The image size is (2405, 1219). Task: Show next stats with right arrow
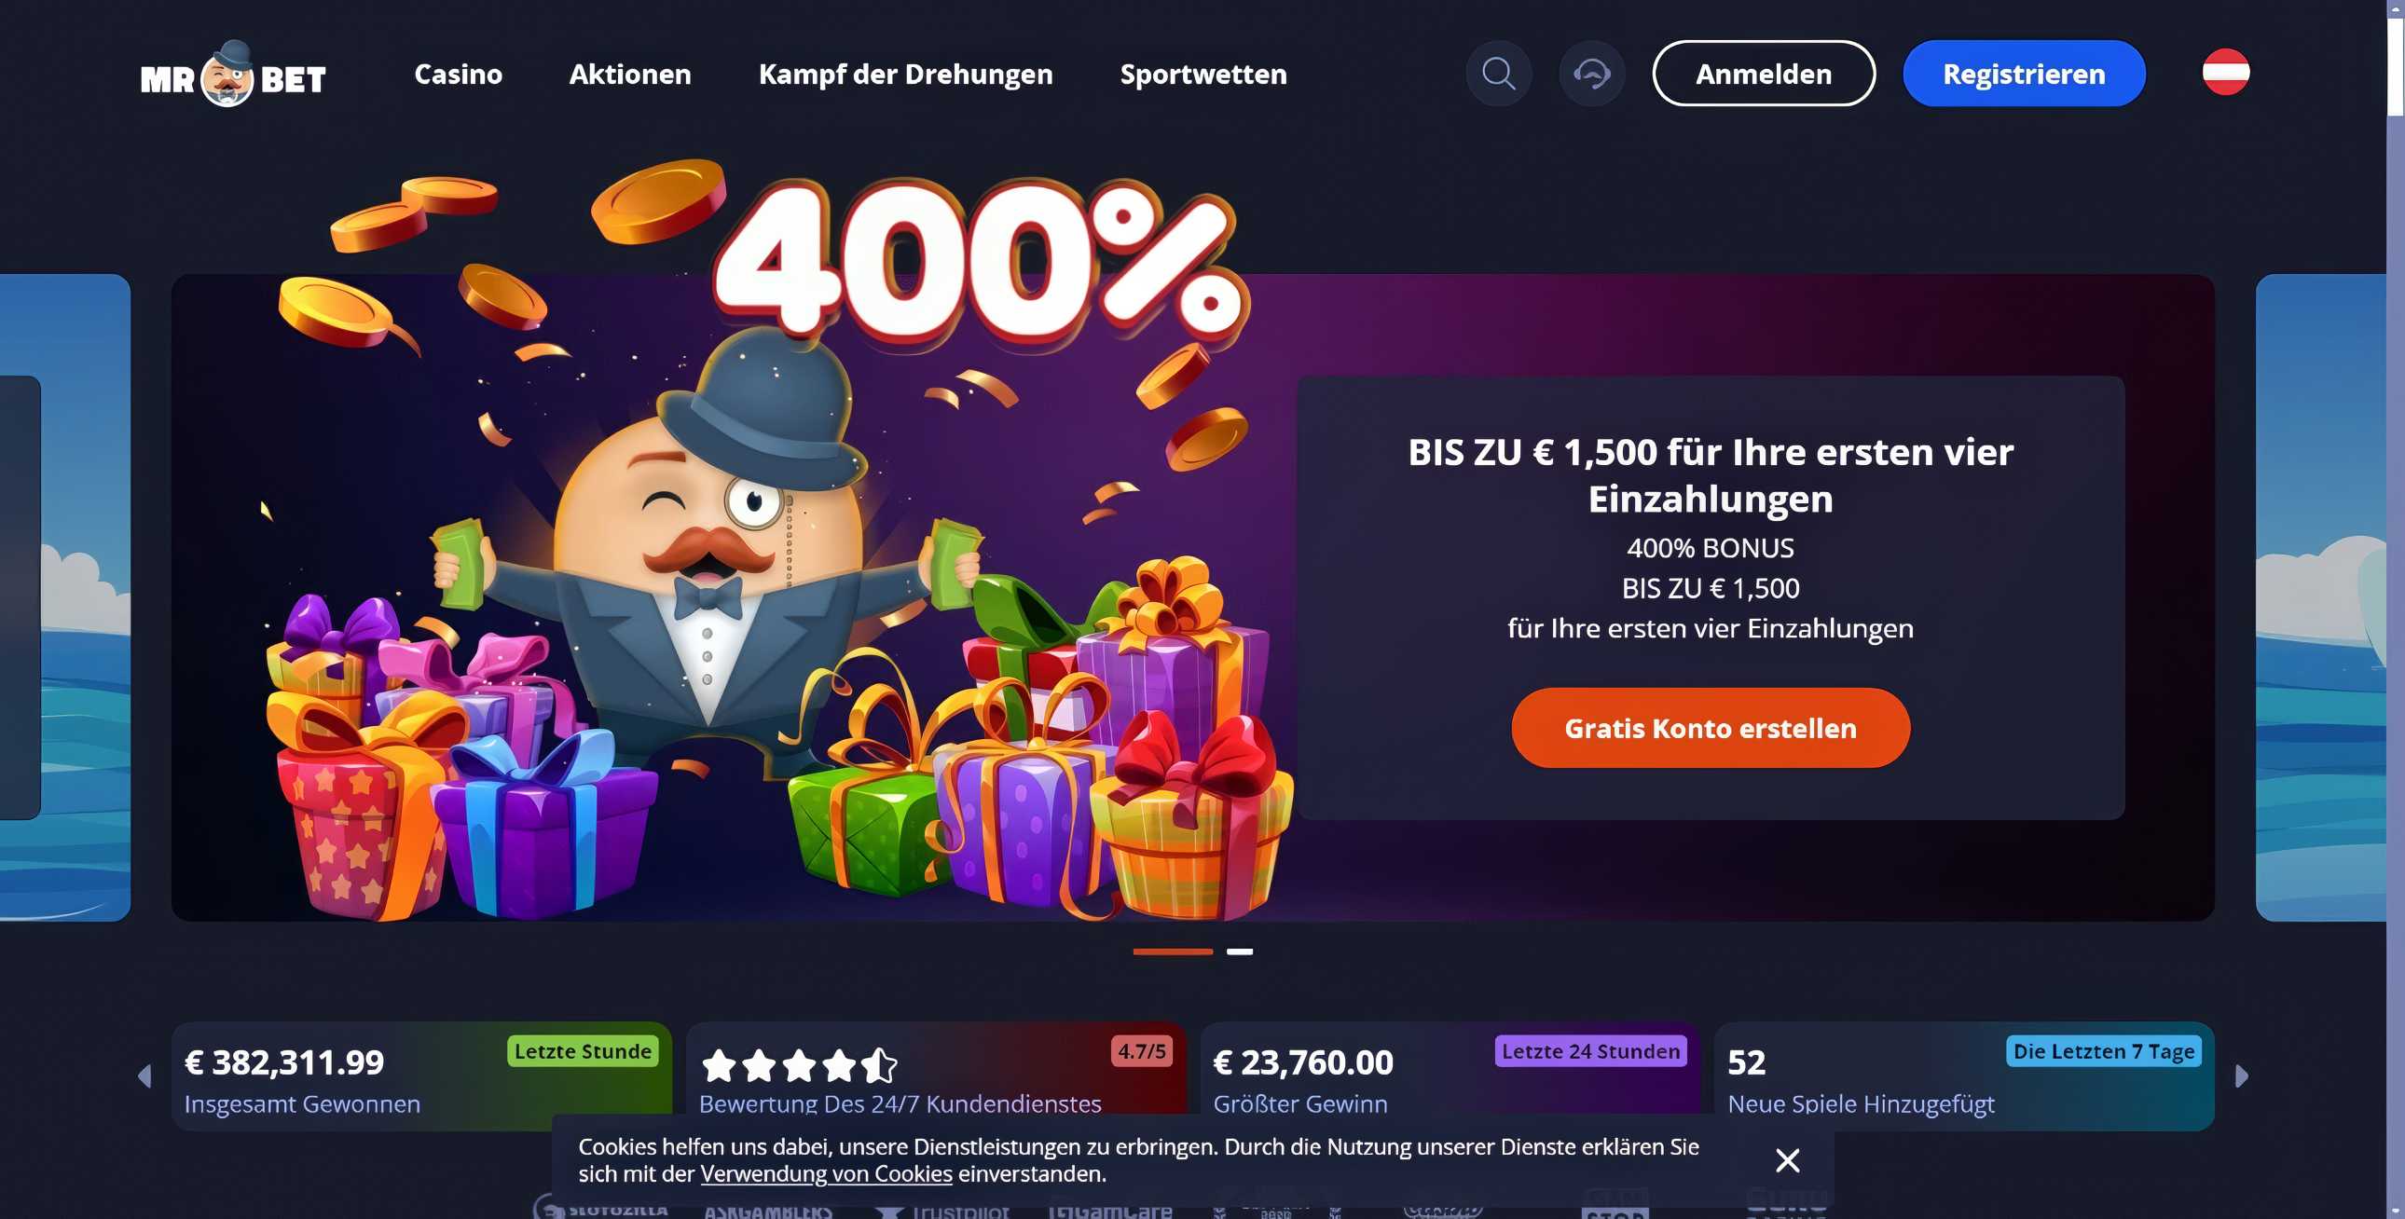coord(2242,1076)
